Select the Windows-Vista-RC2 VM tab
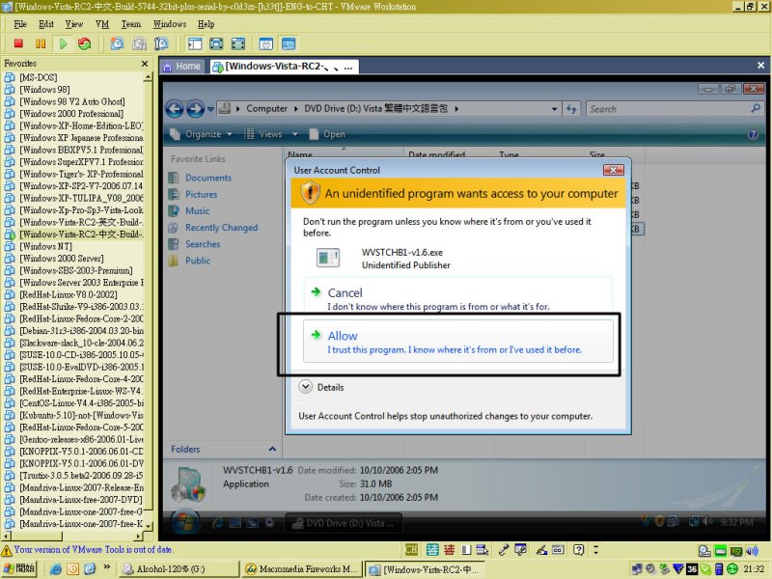Image resolution: width=772 pixels, height=579 pixels. click(x=283, y=67)
